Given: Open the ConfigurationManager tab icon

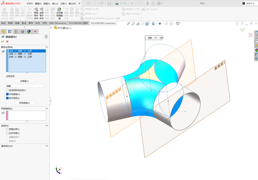Looking at the screenshot, I should (16, 31).
